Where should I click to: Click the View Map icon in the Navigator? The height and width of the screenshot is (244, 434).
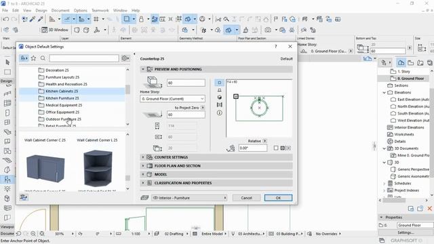(410, 63)
